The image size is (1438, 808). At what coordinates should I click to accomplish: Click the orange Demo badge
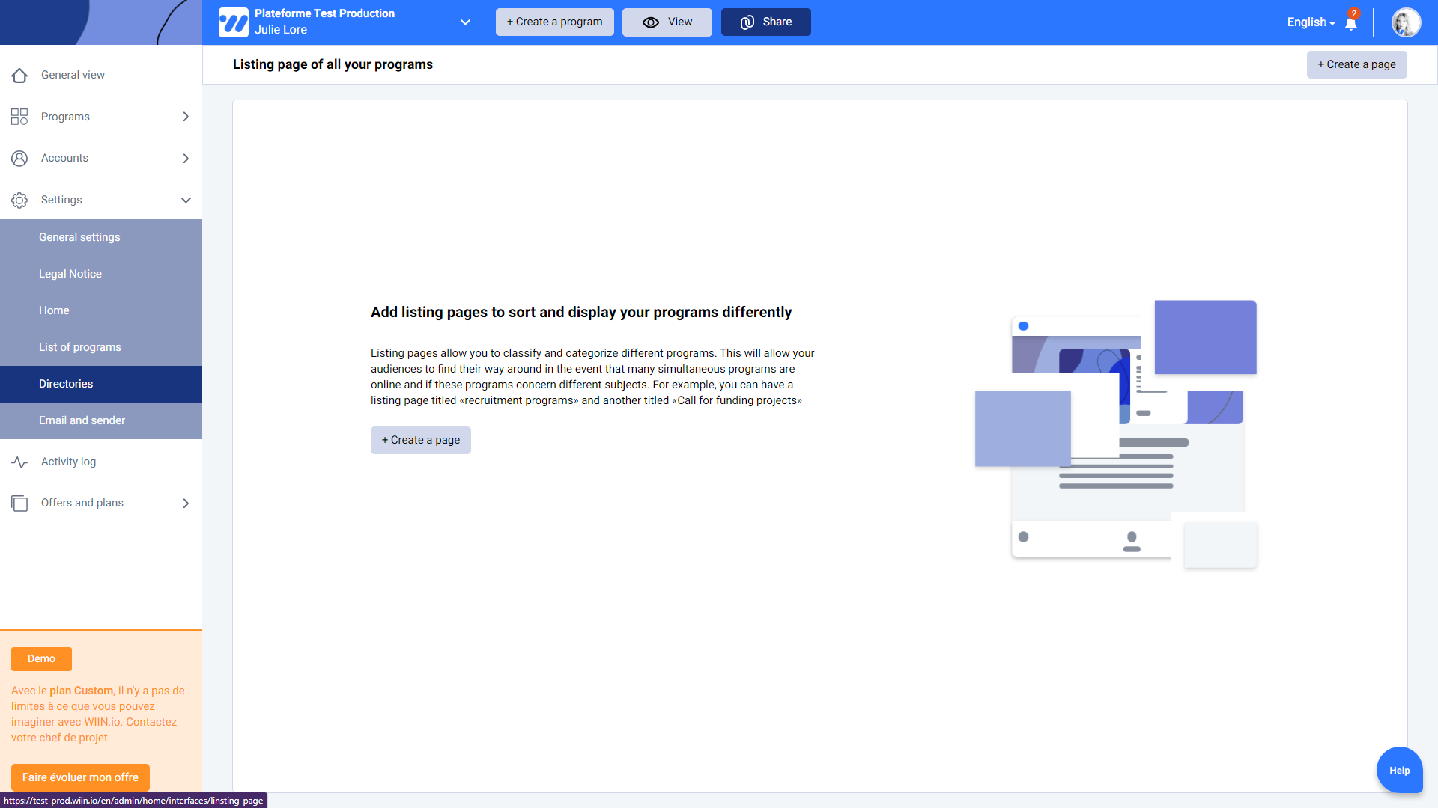[41, 659]
